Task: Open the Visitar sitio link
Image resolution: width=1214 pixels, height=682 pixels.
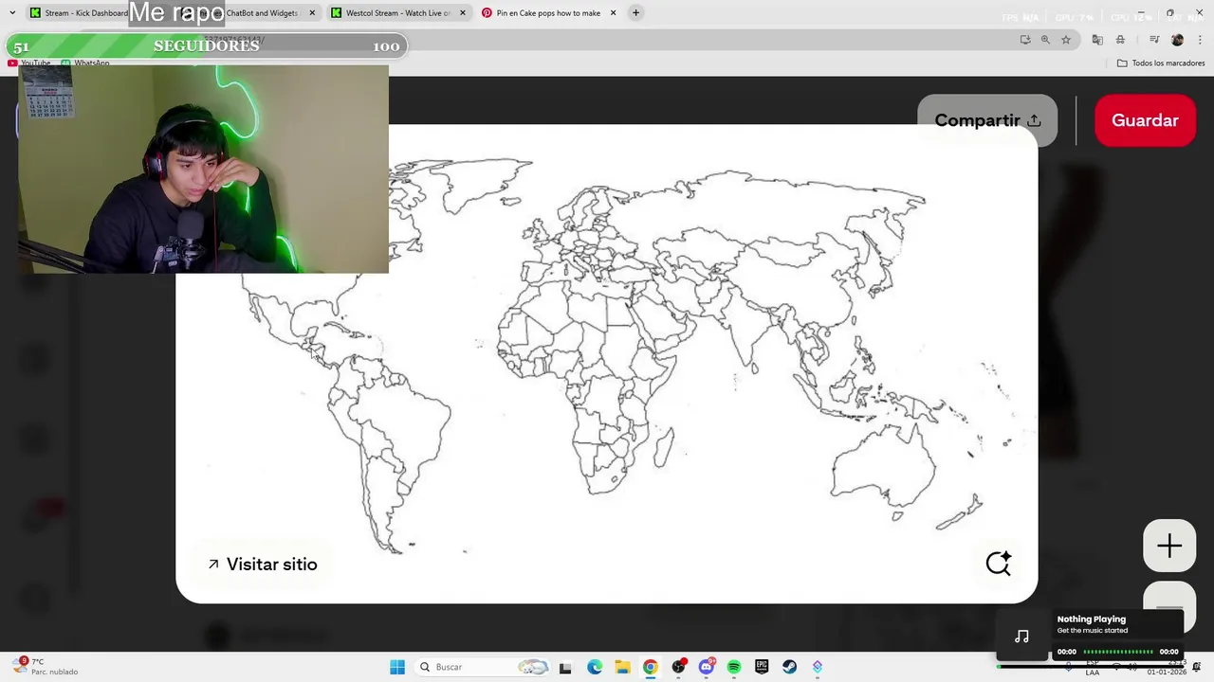Action: pyautogui.click(x=263, y=565)
